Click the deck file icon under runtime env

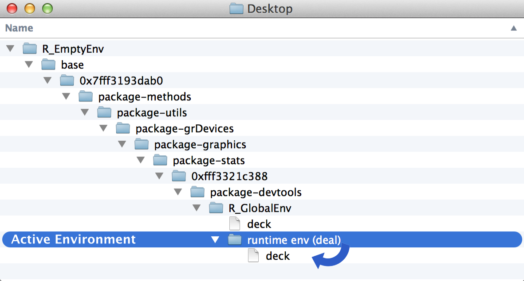point(253,256)
